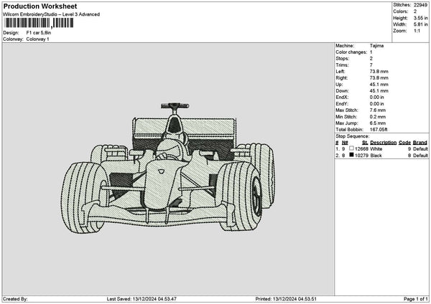Viewport: 431px width, 304px height.
Task: Click the barcode under the worksheet title
Action: 37,23
